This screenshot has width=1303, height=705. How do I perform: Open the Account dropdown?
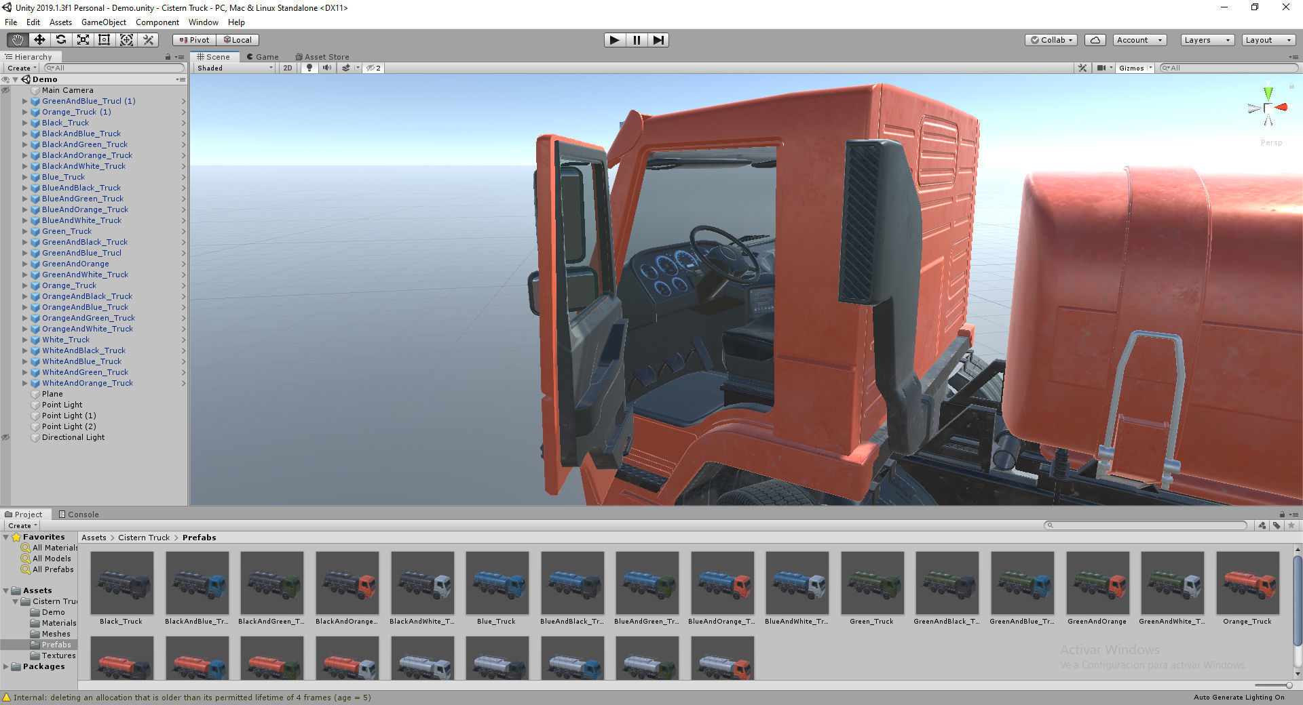coord(1139,40)
